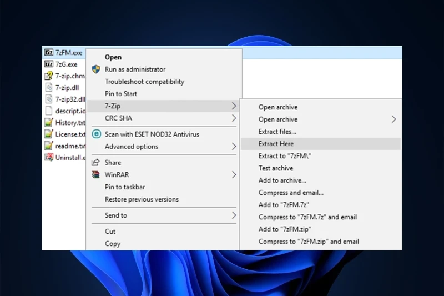Select the License.txt file name

[70, 134]
